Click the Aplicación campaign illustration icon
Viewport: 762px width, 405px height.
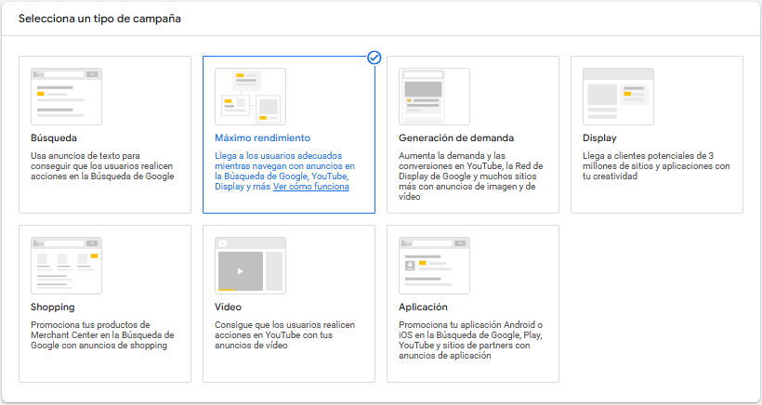[435, 266]
